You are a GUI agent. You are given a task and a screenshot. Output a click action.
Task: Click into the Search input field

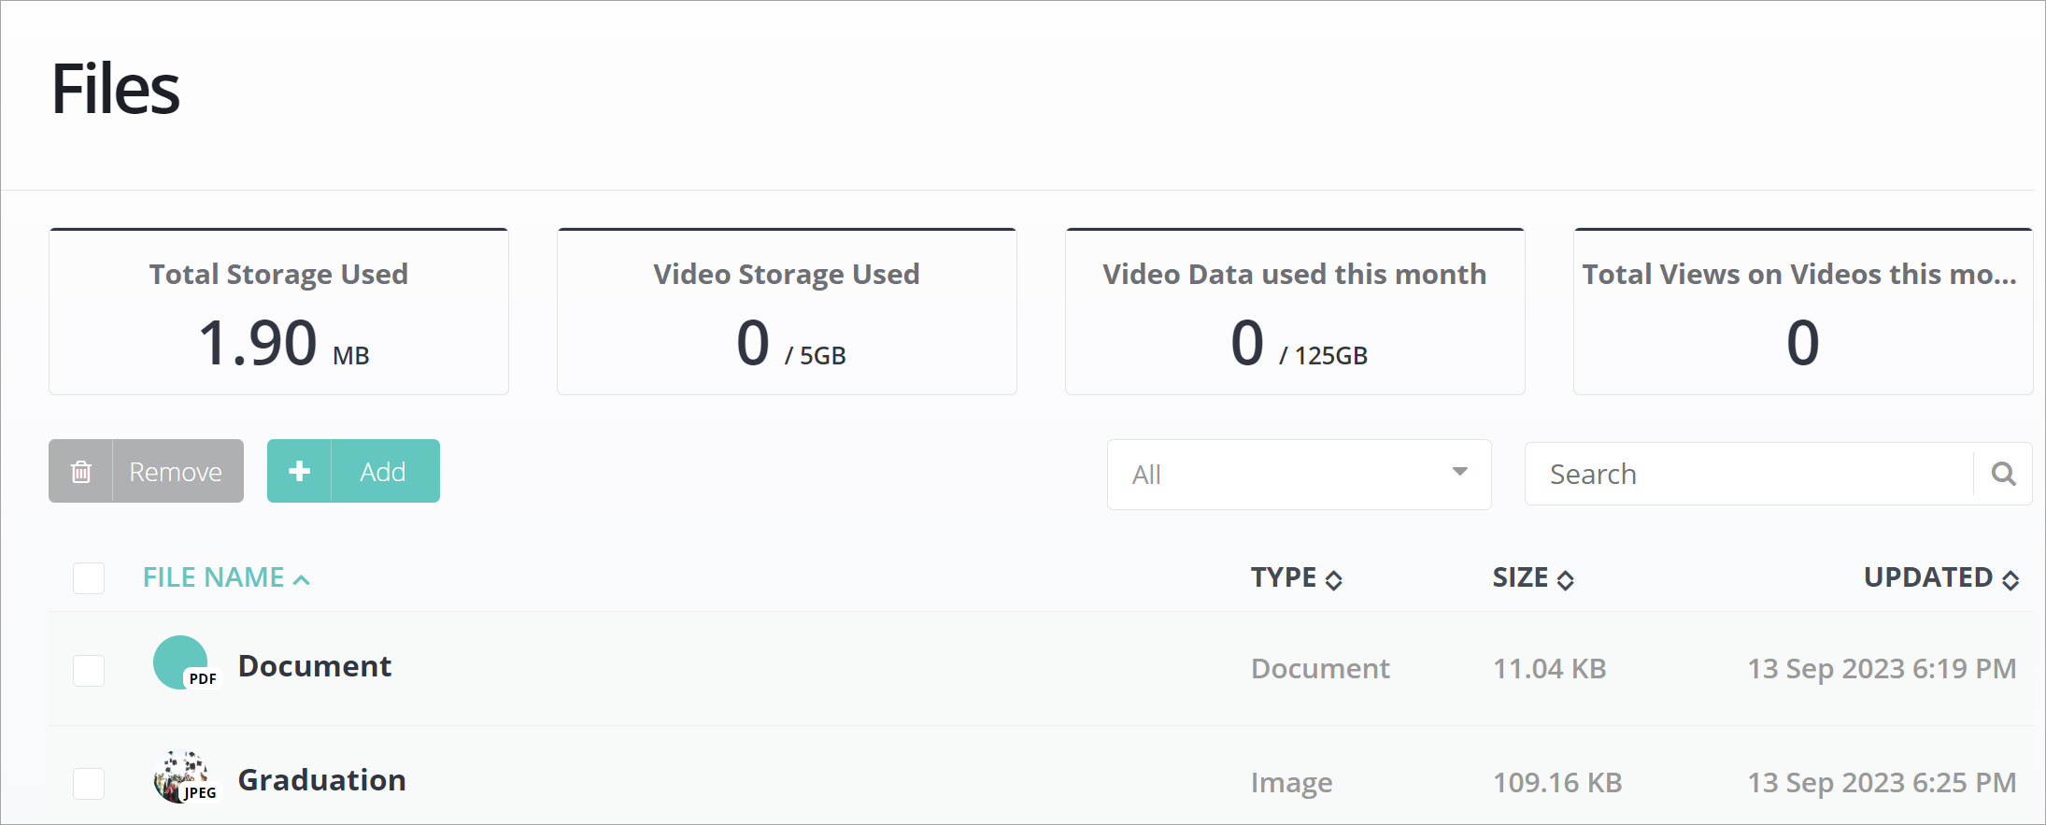tap(1747, 475)
